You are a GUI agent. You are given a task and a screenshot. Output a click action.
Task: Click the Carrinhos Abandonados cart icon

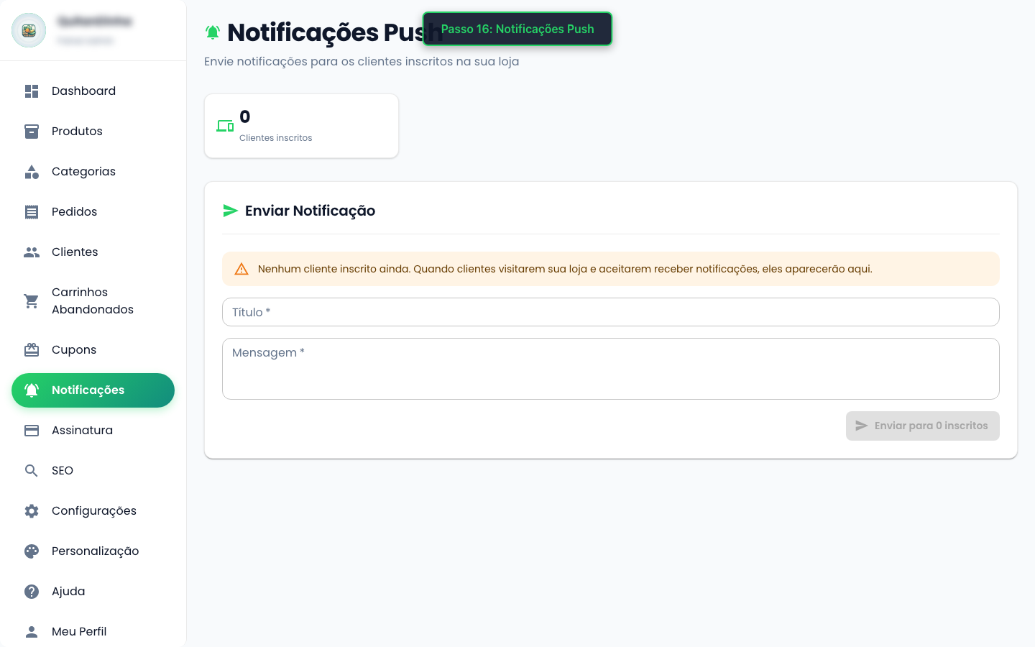coord(32,301)
